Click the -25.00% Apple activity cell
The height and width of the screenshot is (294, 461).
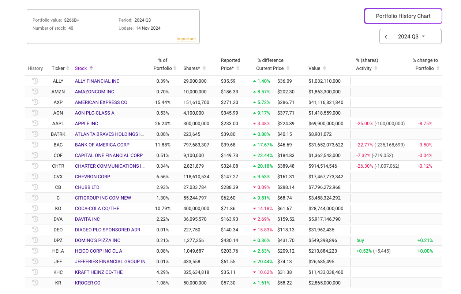tap(381, 123)
